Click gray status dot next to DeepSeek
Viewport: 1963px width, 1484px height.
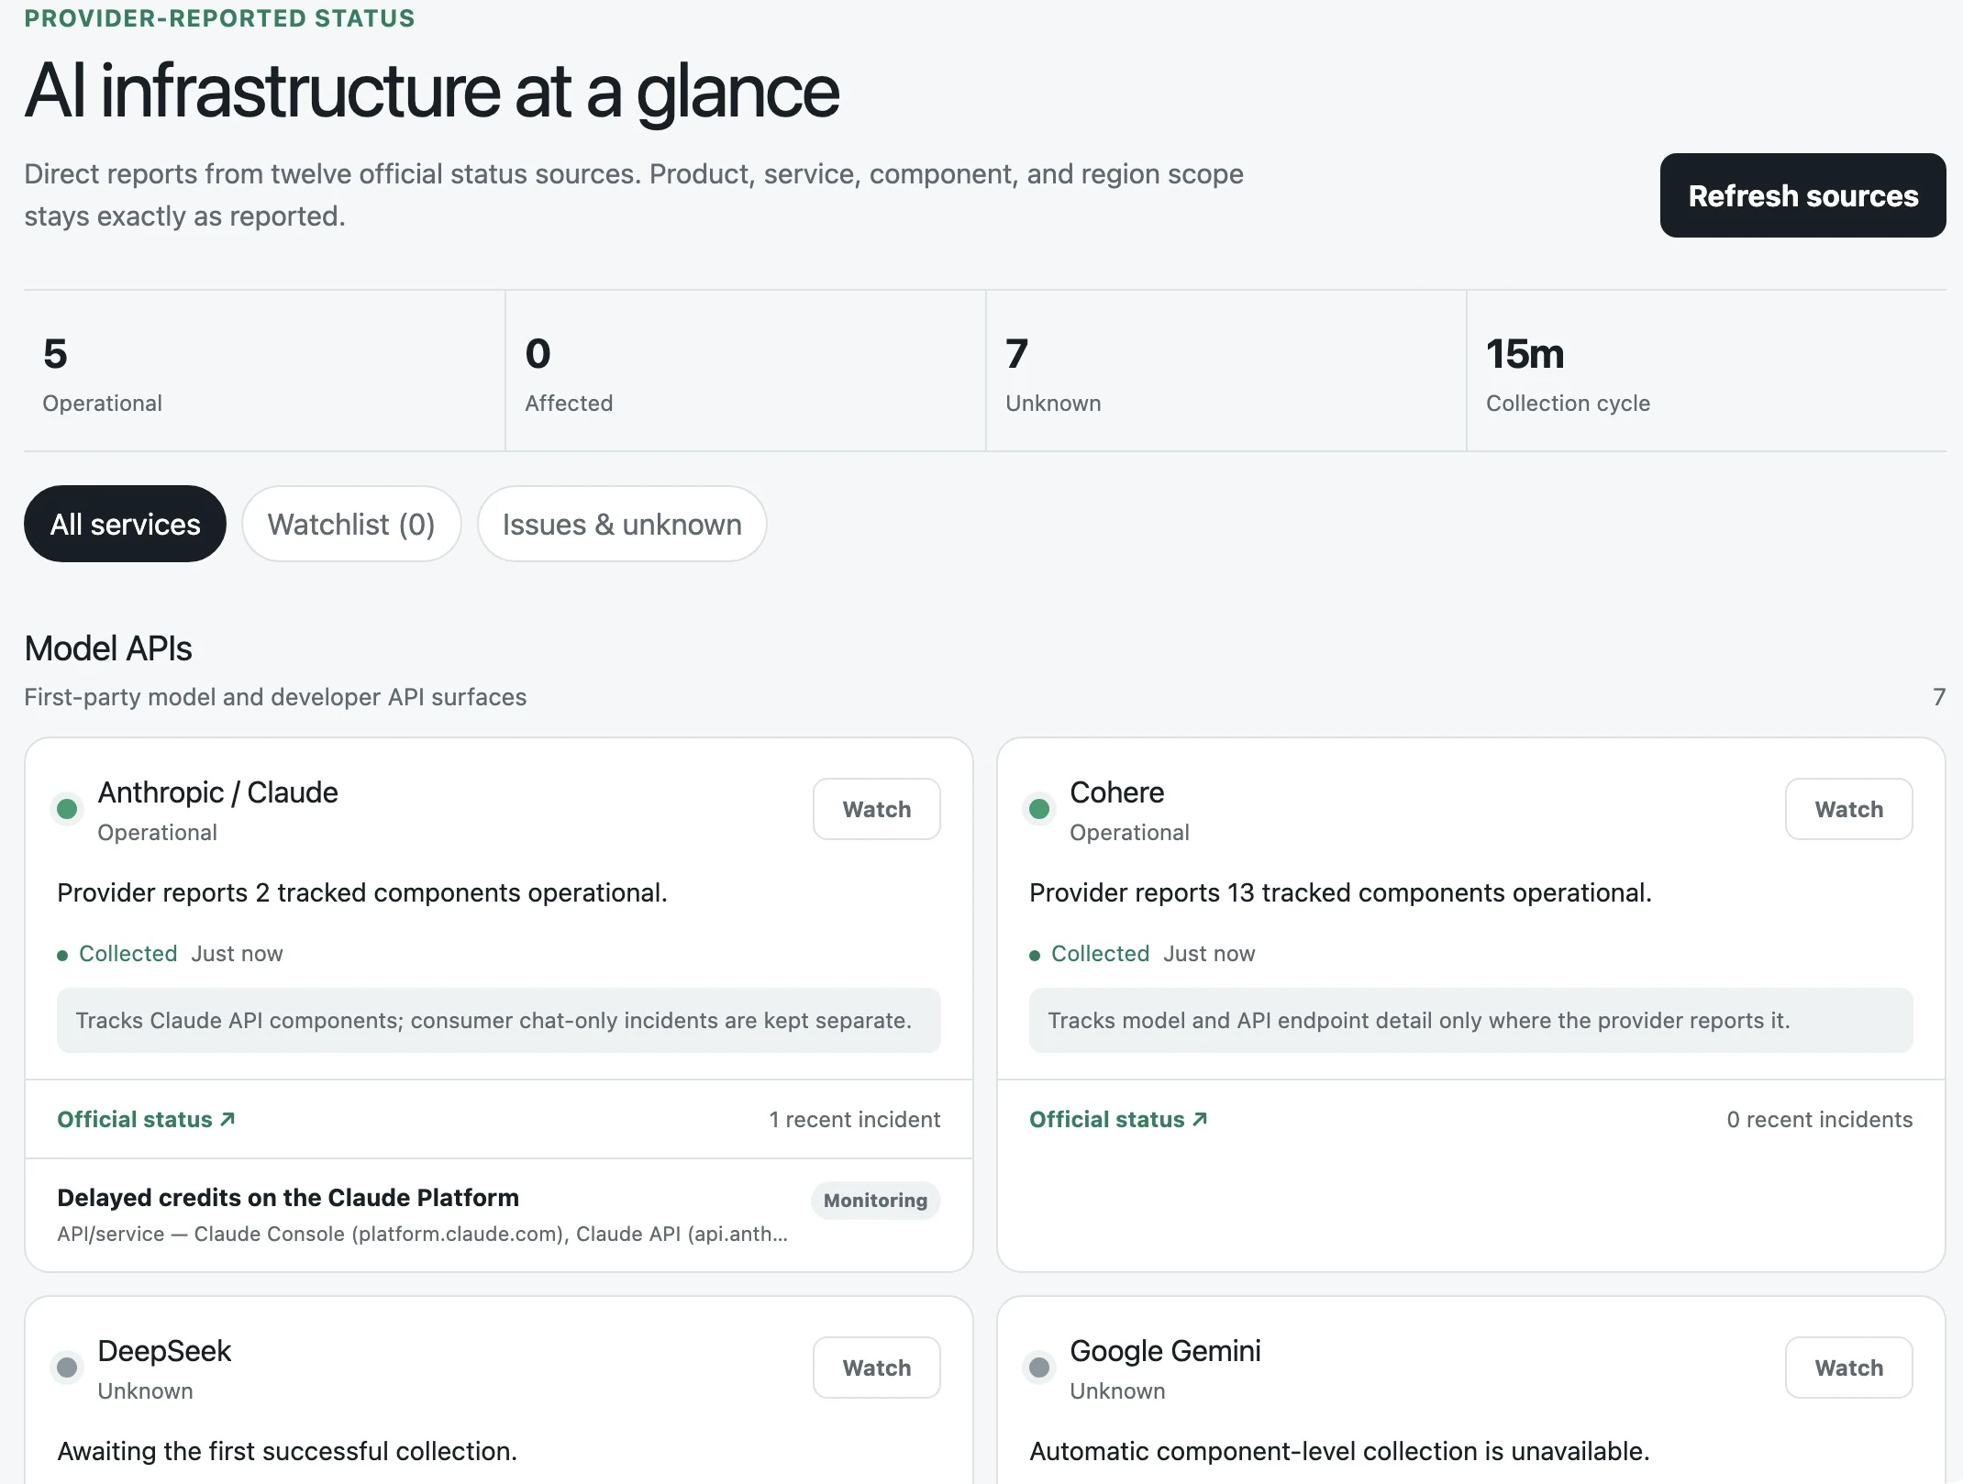point(67,1368)
